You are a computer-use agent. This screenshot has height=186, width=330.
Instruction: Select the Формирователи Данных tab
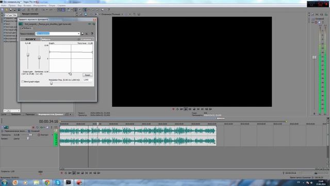(x=51, y=114)
